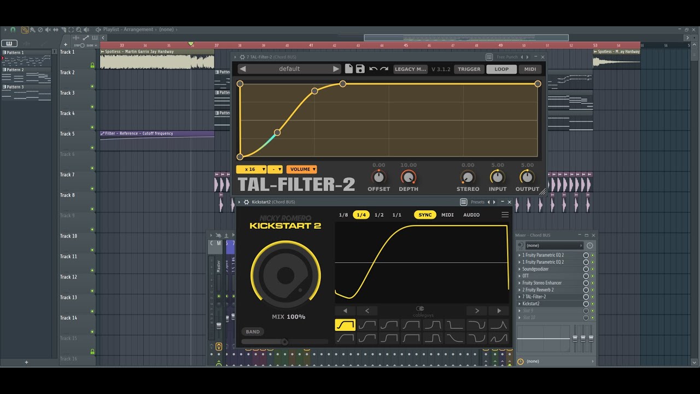Open gear settings in TAL-Filter-2 title bar
700x394 pixels.
click(x=242, y=57)
